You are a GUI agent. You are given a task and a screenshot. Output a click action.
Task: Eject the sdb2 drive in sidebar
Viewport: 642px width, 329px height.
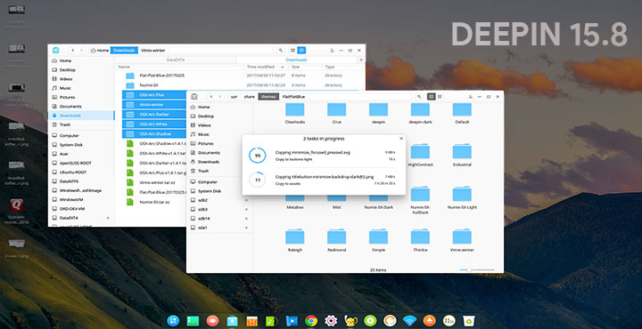tap(246, 200)
